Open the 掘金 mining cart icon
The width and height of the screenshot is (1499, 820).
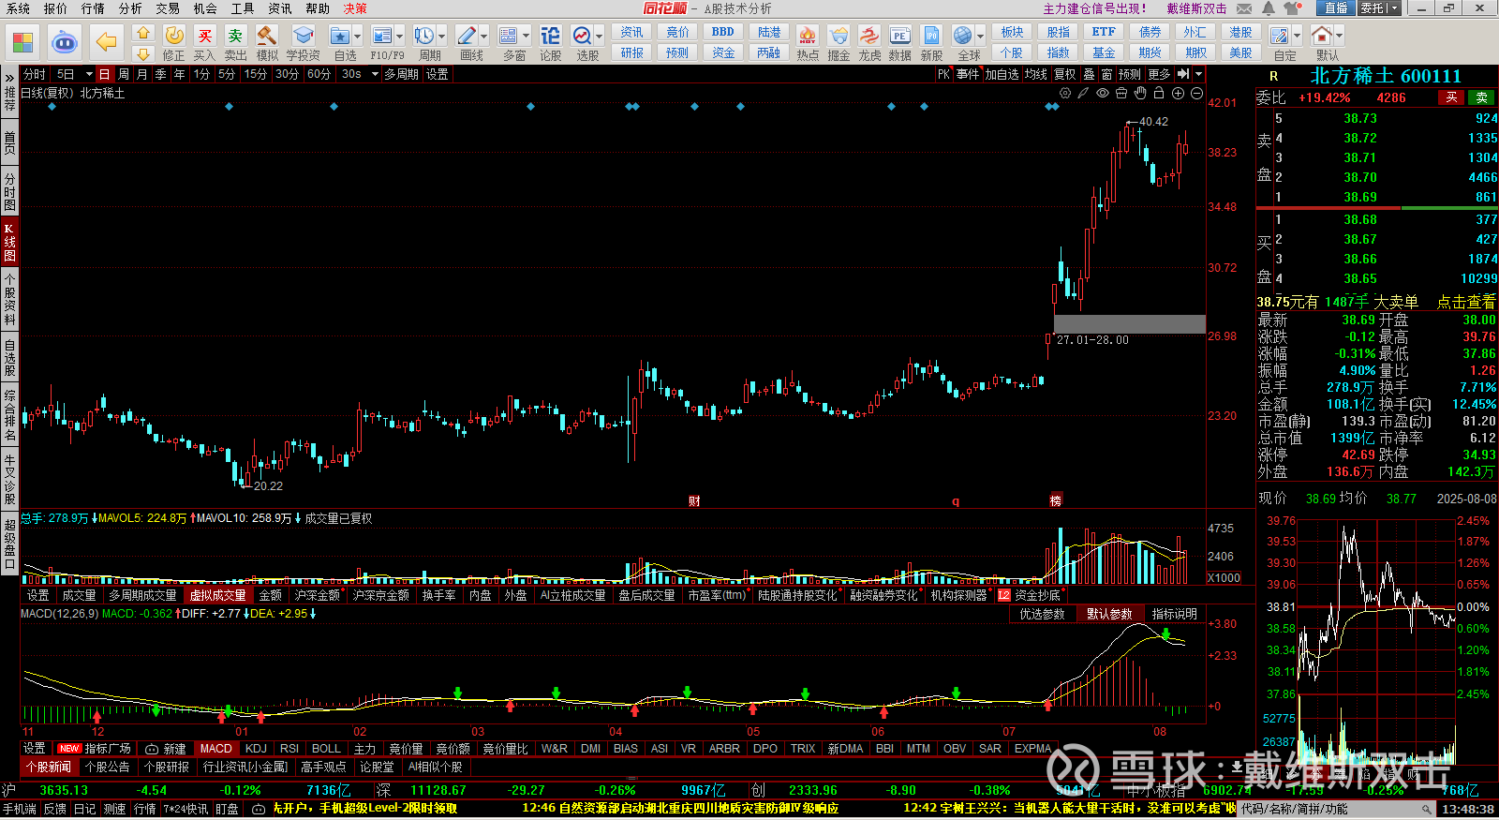[x=839, y=37]
